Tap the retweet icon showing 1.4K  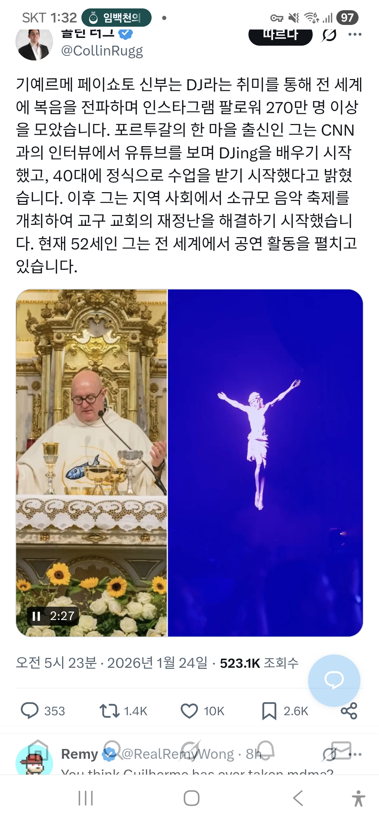109,711
